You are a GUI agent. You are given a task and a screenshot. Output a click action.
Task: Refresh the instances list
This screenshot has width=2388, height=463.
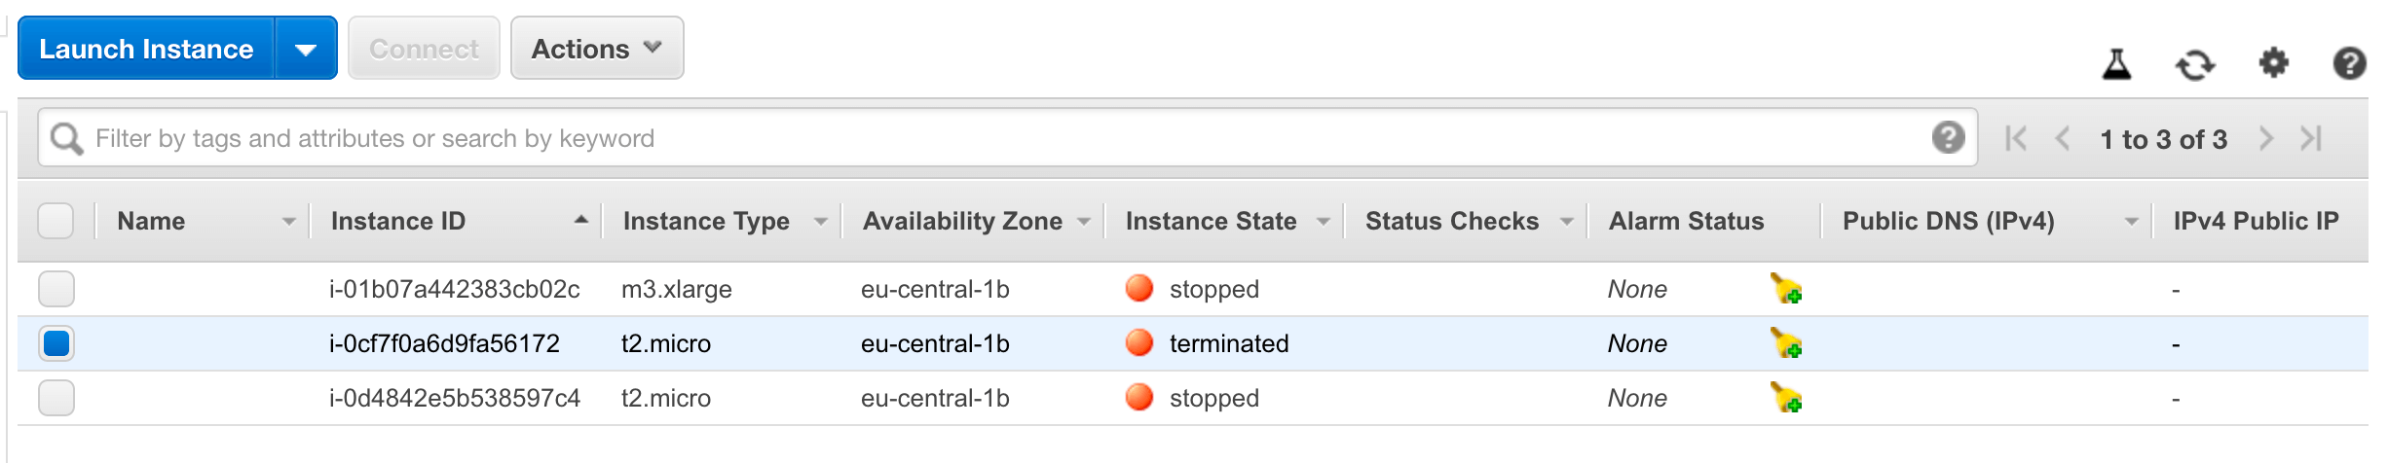click(2195, 65)
